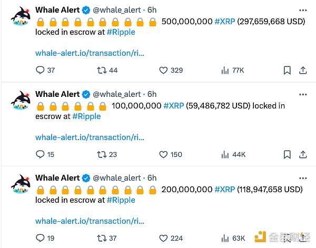
Task: Click #XRP hashtag in the 200,000,000 tweet
Action: (x=225, y=189)
